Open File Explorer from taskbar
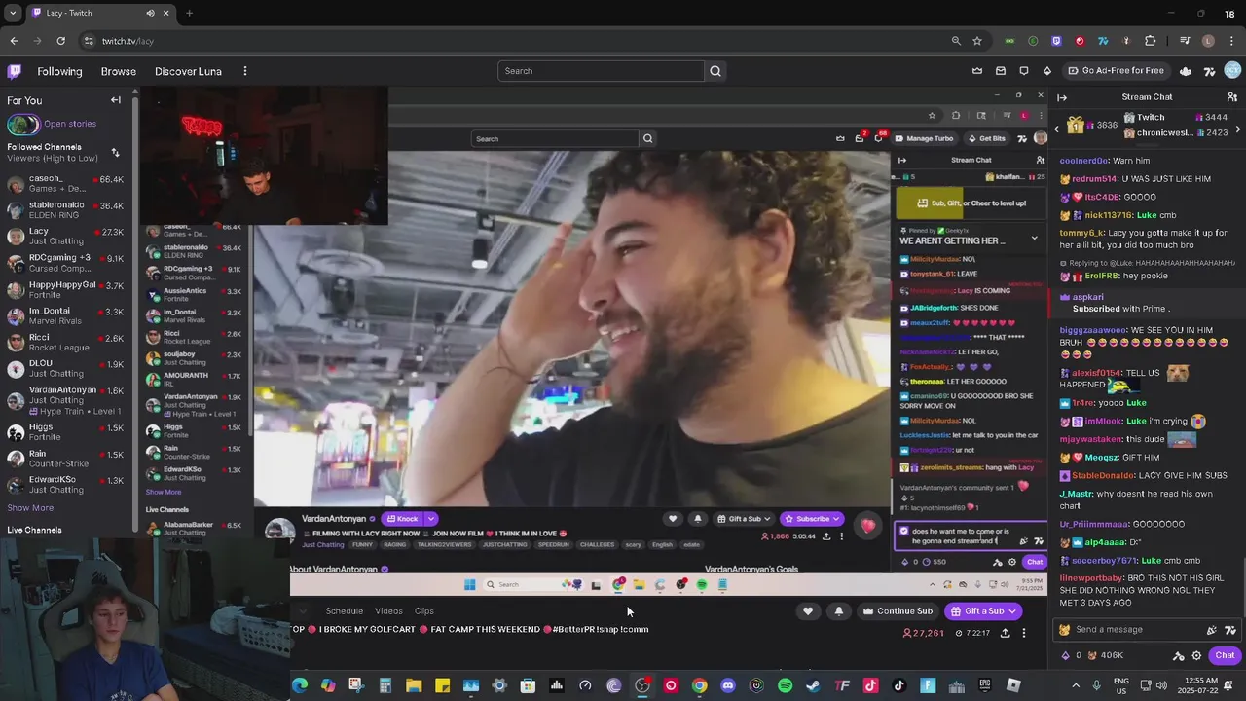 [414, 685]
